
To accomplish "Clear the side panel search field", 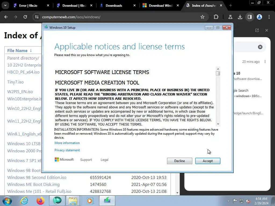I will (260, 47).
